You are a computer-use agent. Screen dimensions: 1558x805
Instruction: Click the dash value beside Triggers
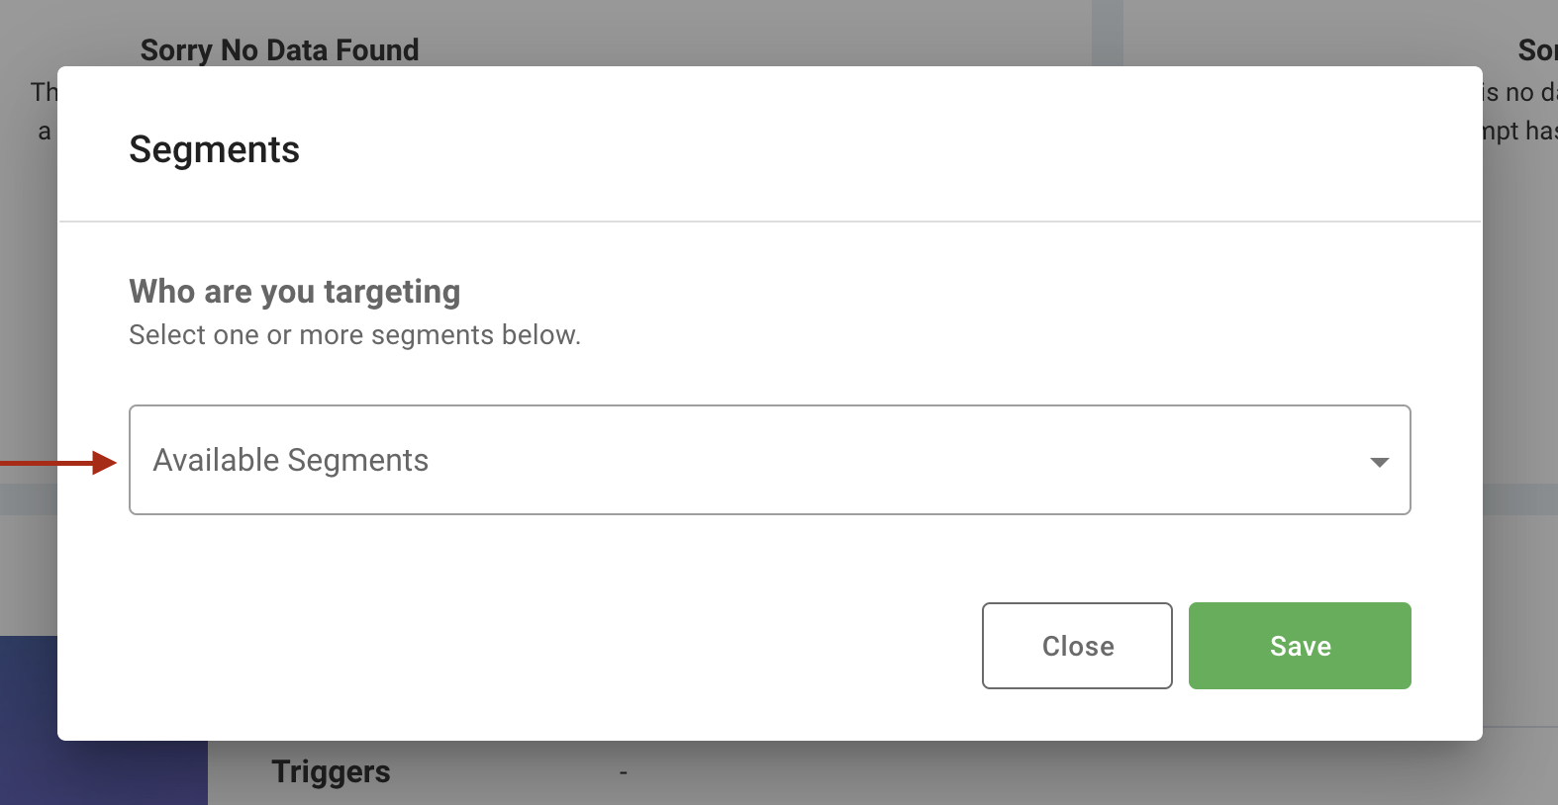623,771
